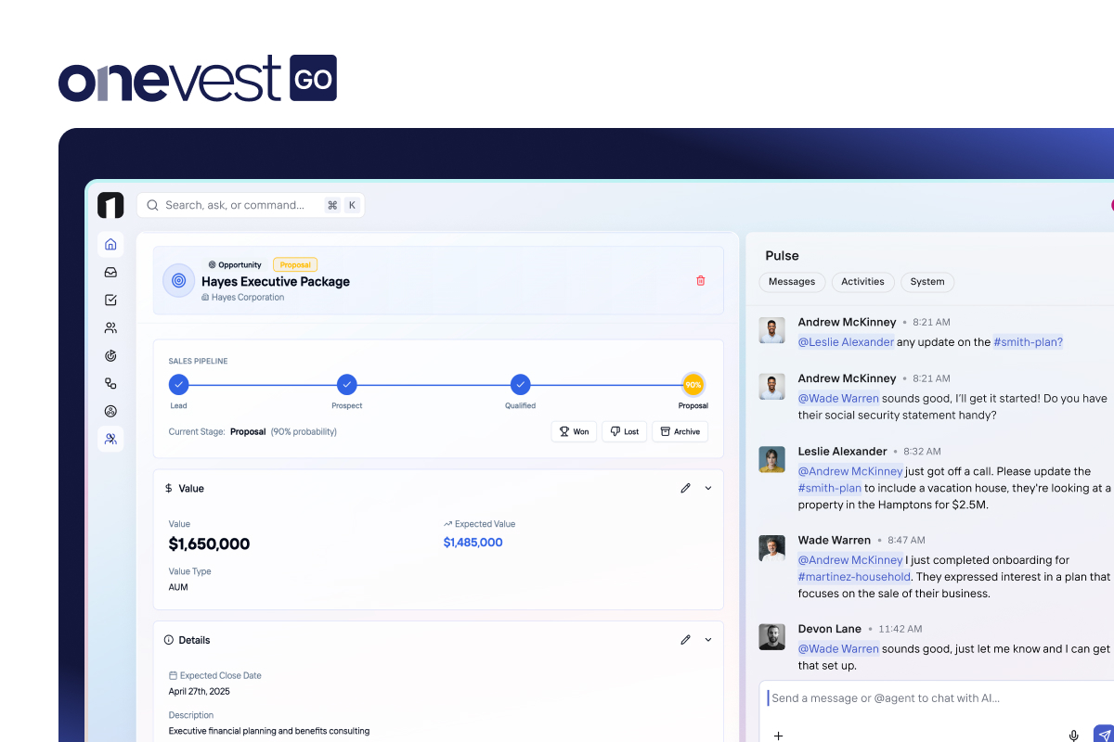The width and height of the screenshot is (1114, 742).
Task: Archive the opportunity
Action: 680,431
